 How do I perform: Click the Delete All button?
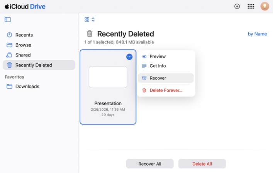pos(202,164)
